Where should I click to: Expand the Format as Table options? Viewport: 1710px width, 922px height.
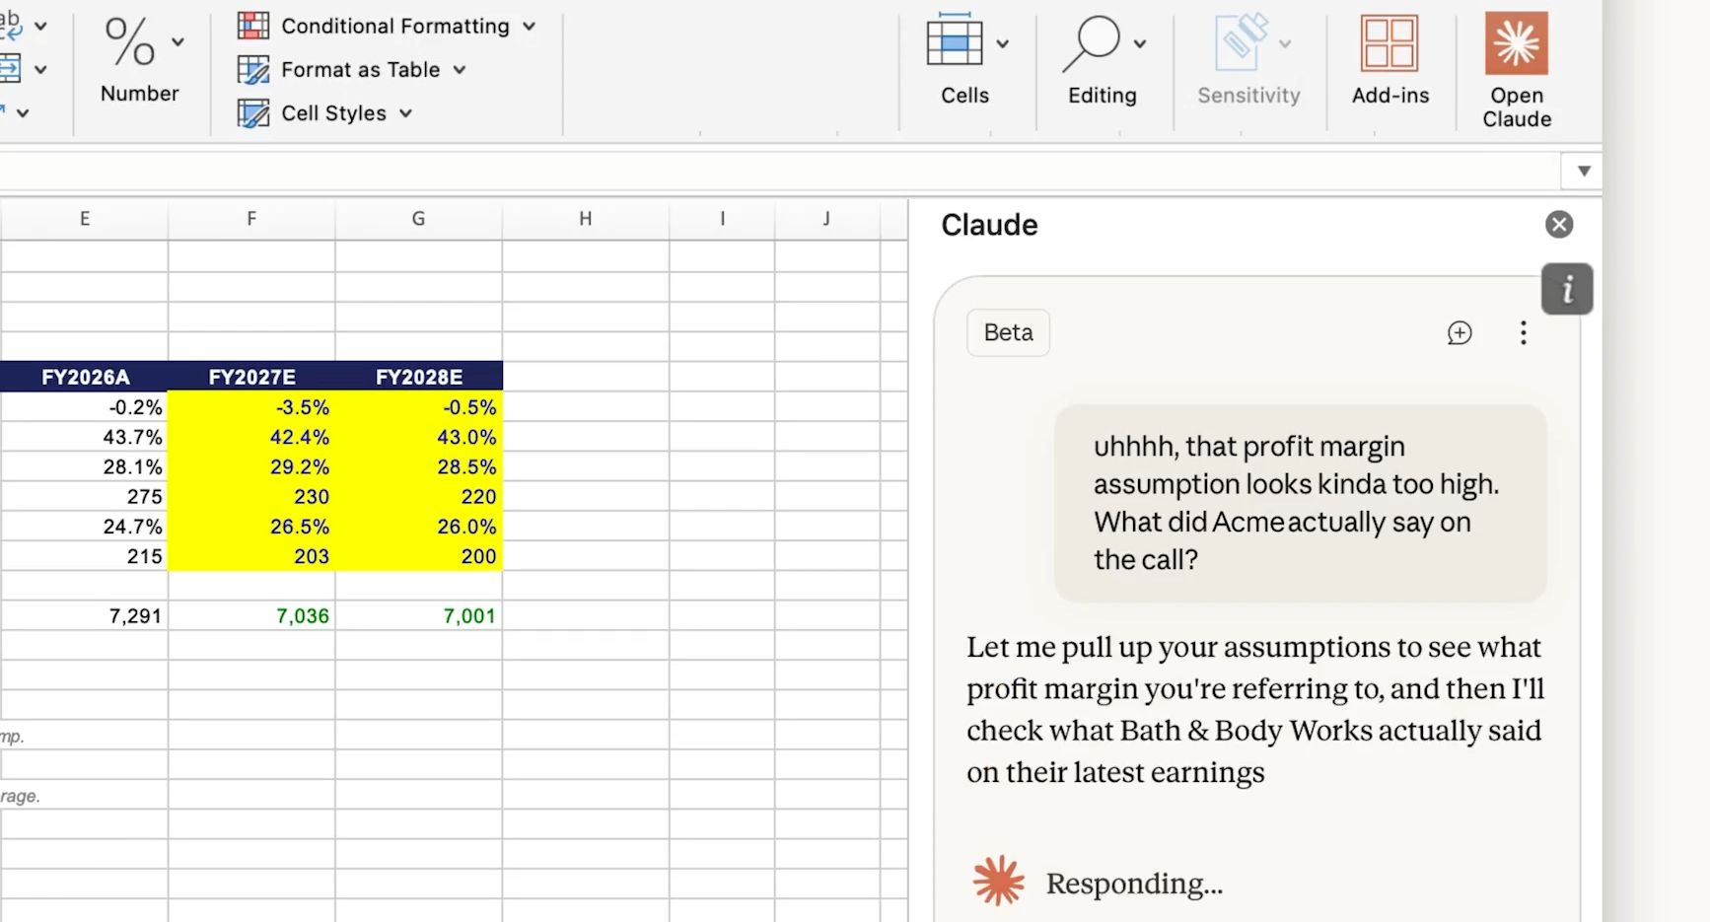[352, 69]
